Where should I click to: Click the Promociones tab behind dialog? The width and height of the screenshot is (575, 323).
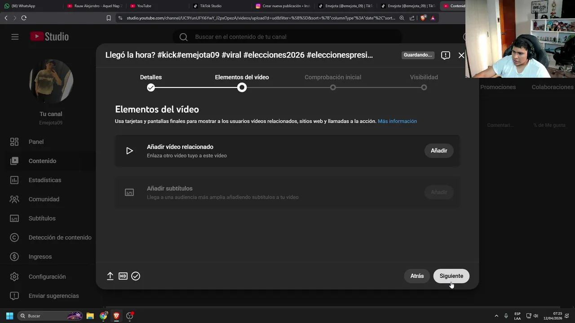tap(498, 87)
